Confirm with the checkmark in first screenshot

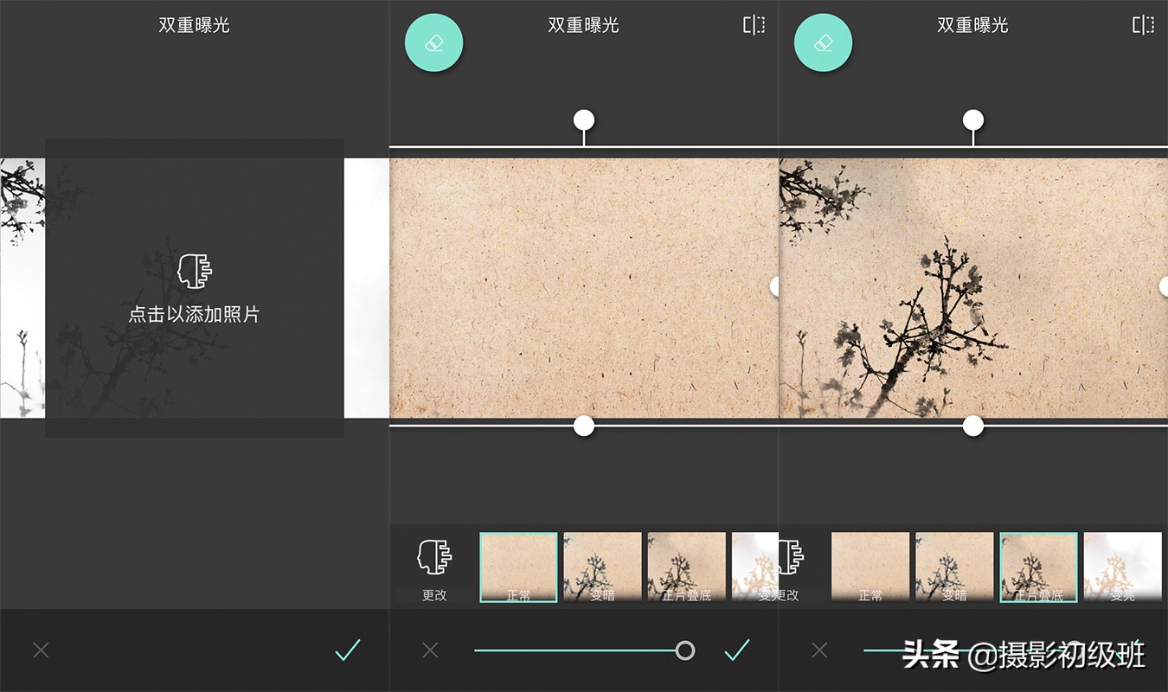(348, 650)
